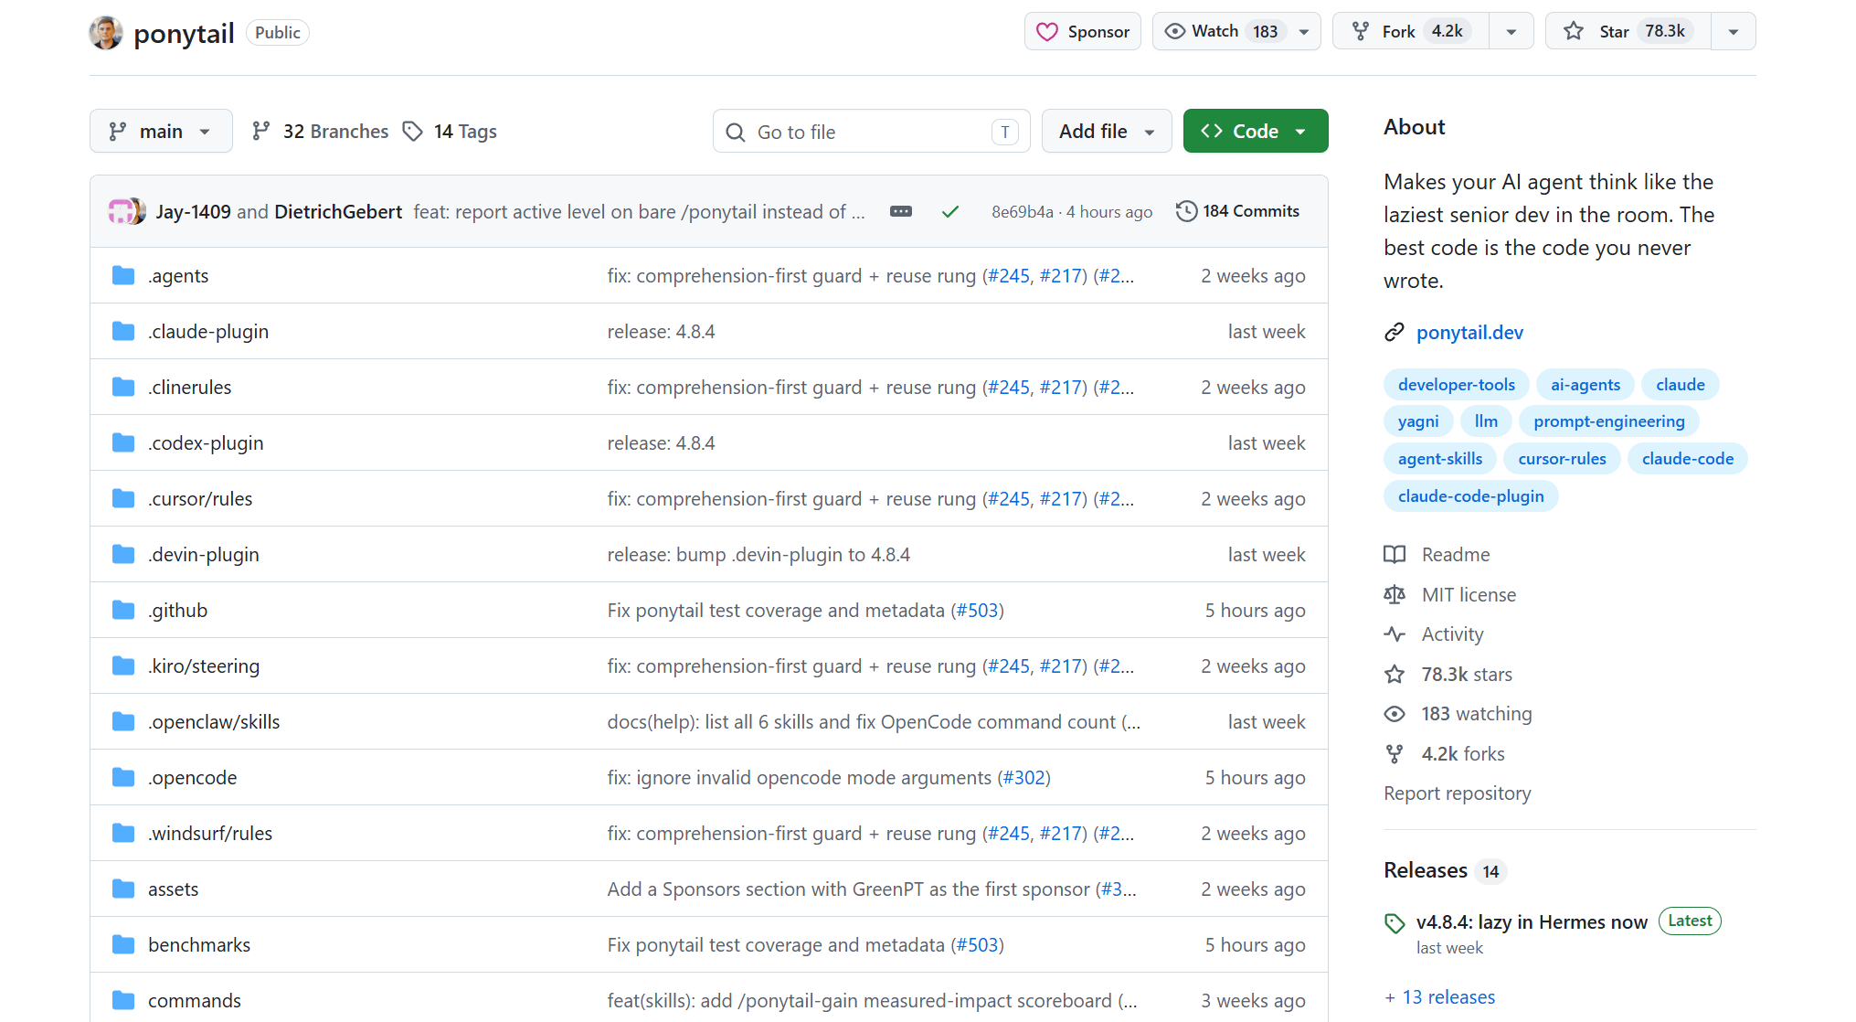
Task: Show the 13 more releases link
Action: [1440, 996]
